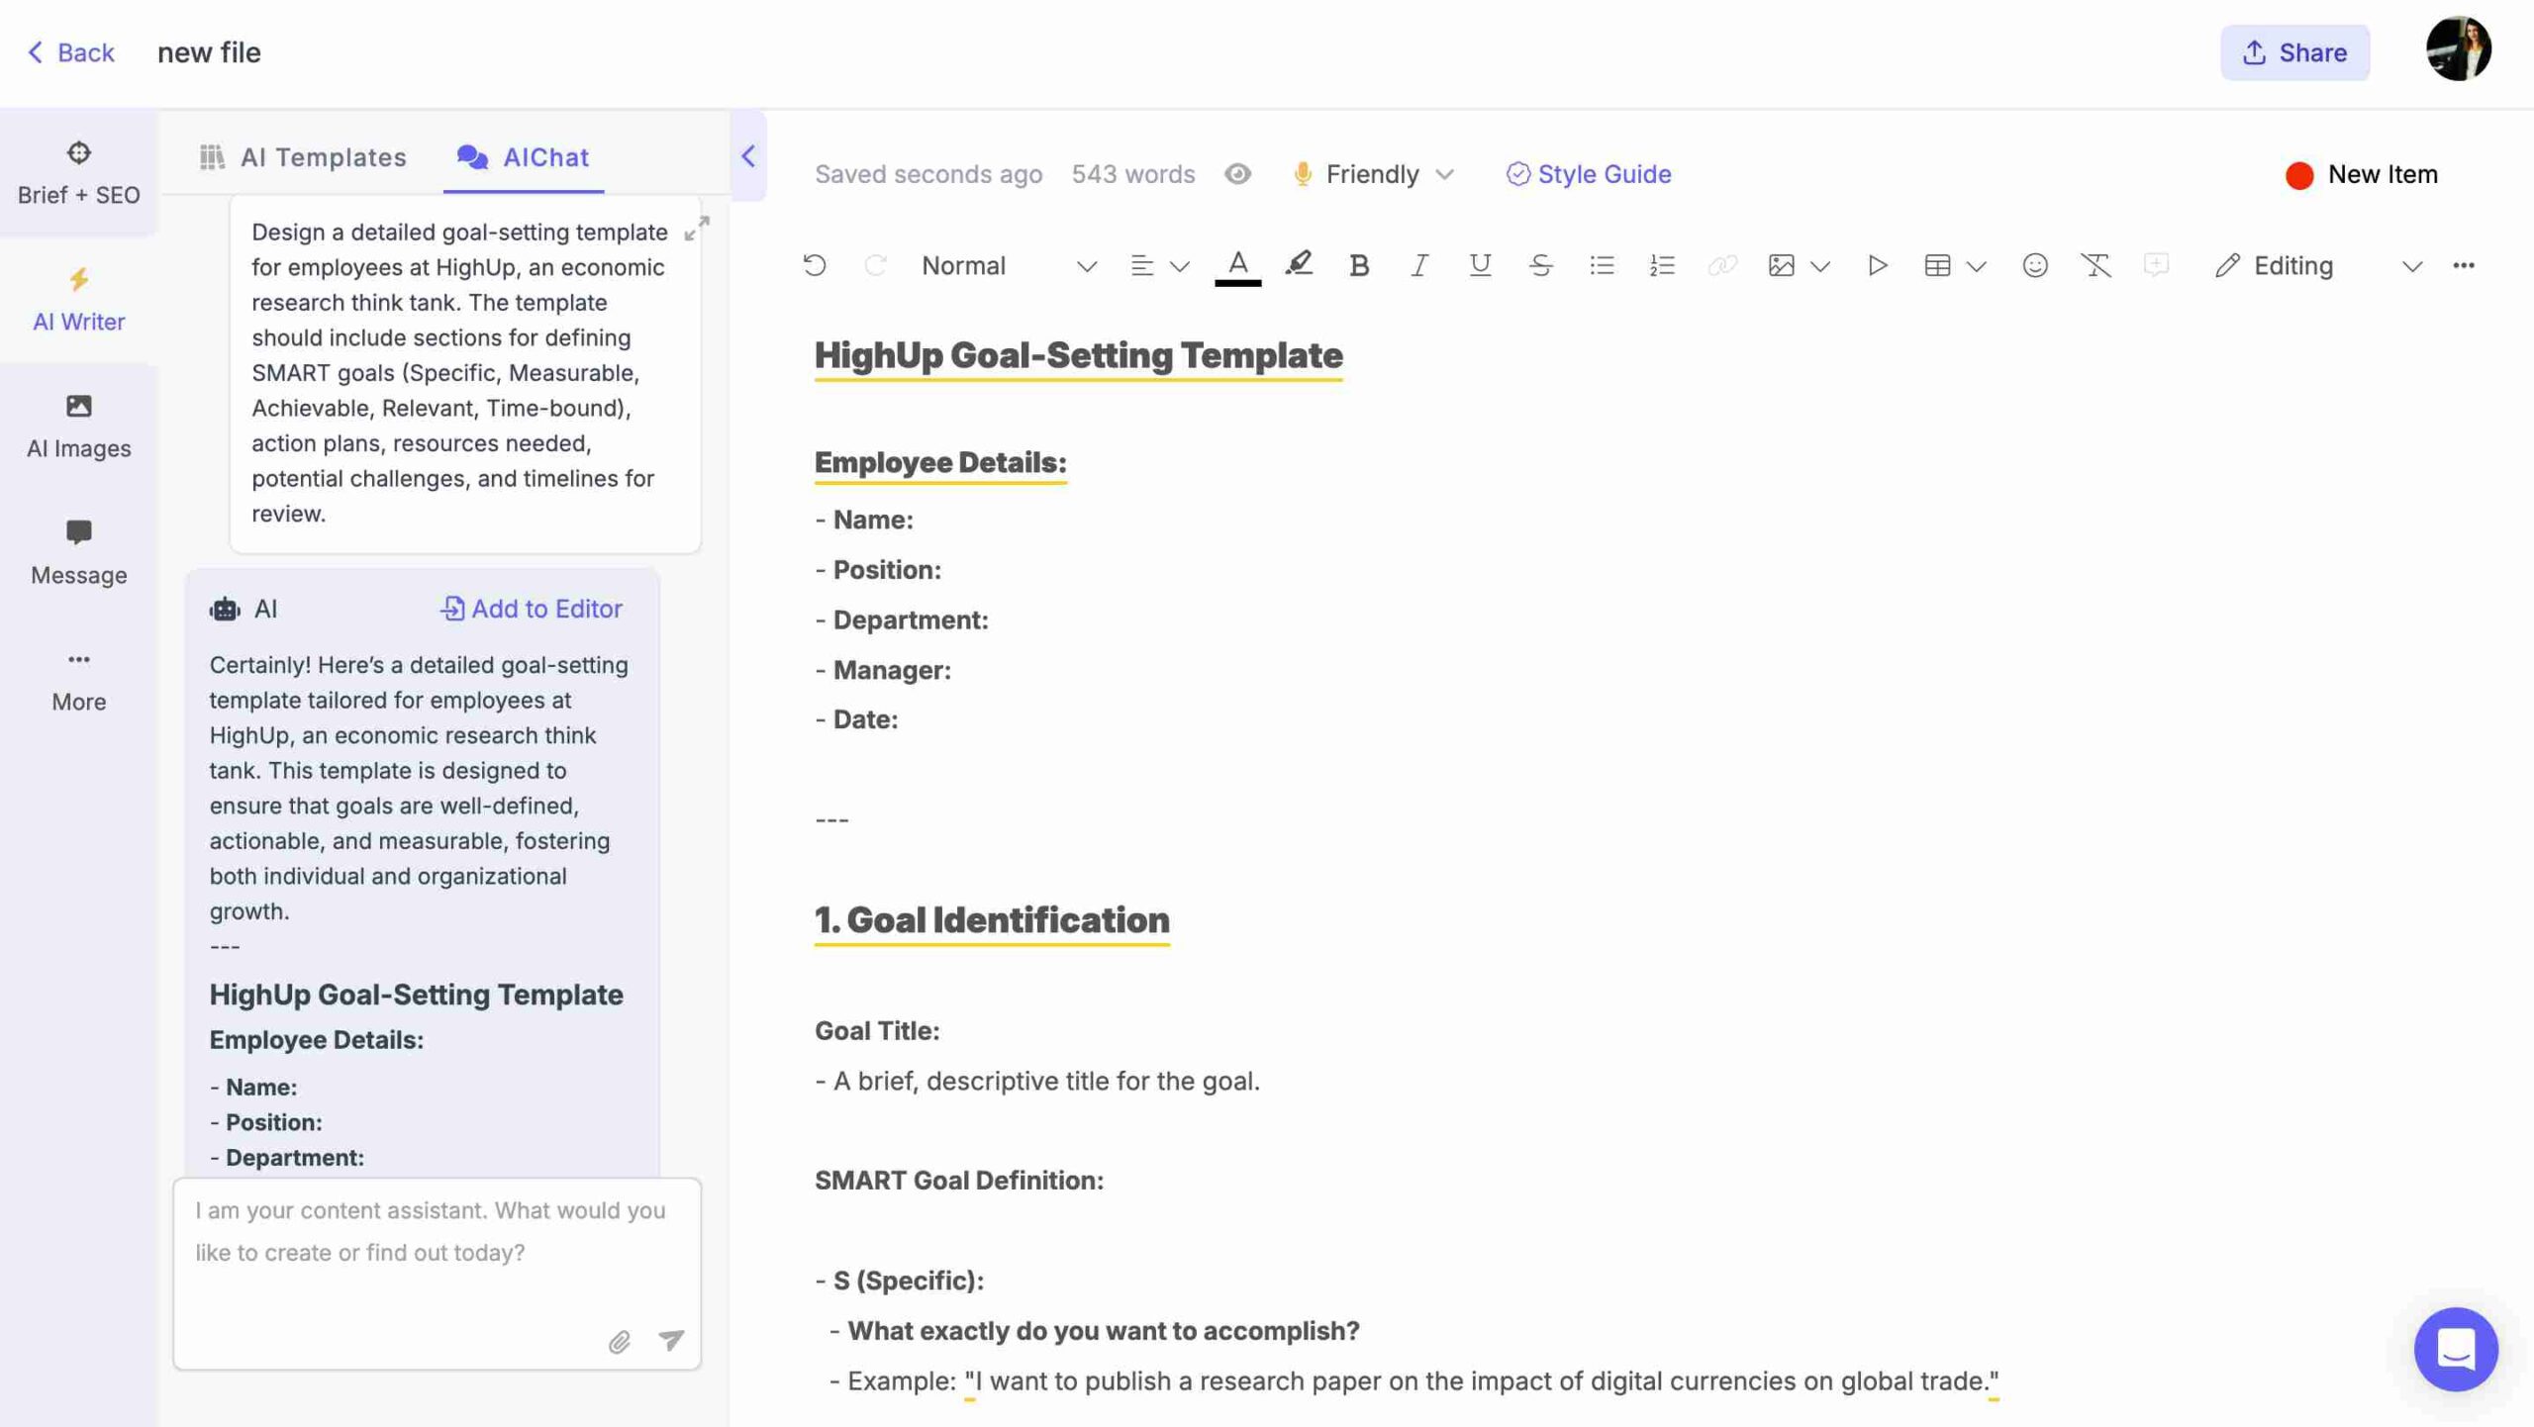Screen dimensions: 2534x1427
Task: Toggle strikethrough formatting
Action: pos(1540,265)
